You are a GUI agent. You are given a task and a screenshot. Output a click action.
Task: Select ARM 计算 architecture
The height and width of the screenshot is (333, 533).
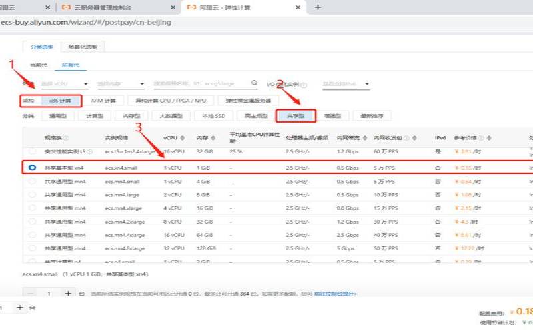click(x=103, y=101)
